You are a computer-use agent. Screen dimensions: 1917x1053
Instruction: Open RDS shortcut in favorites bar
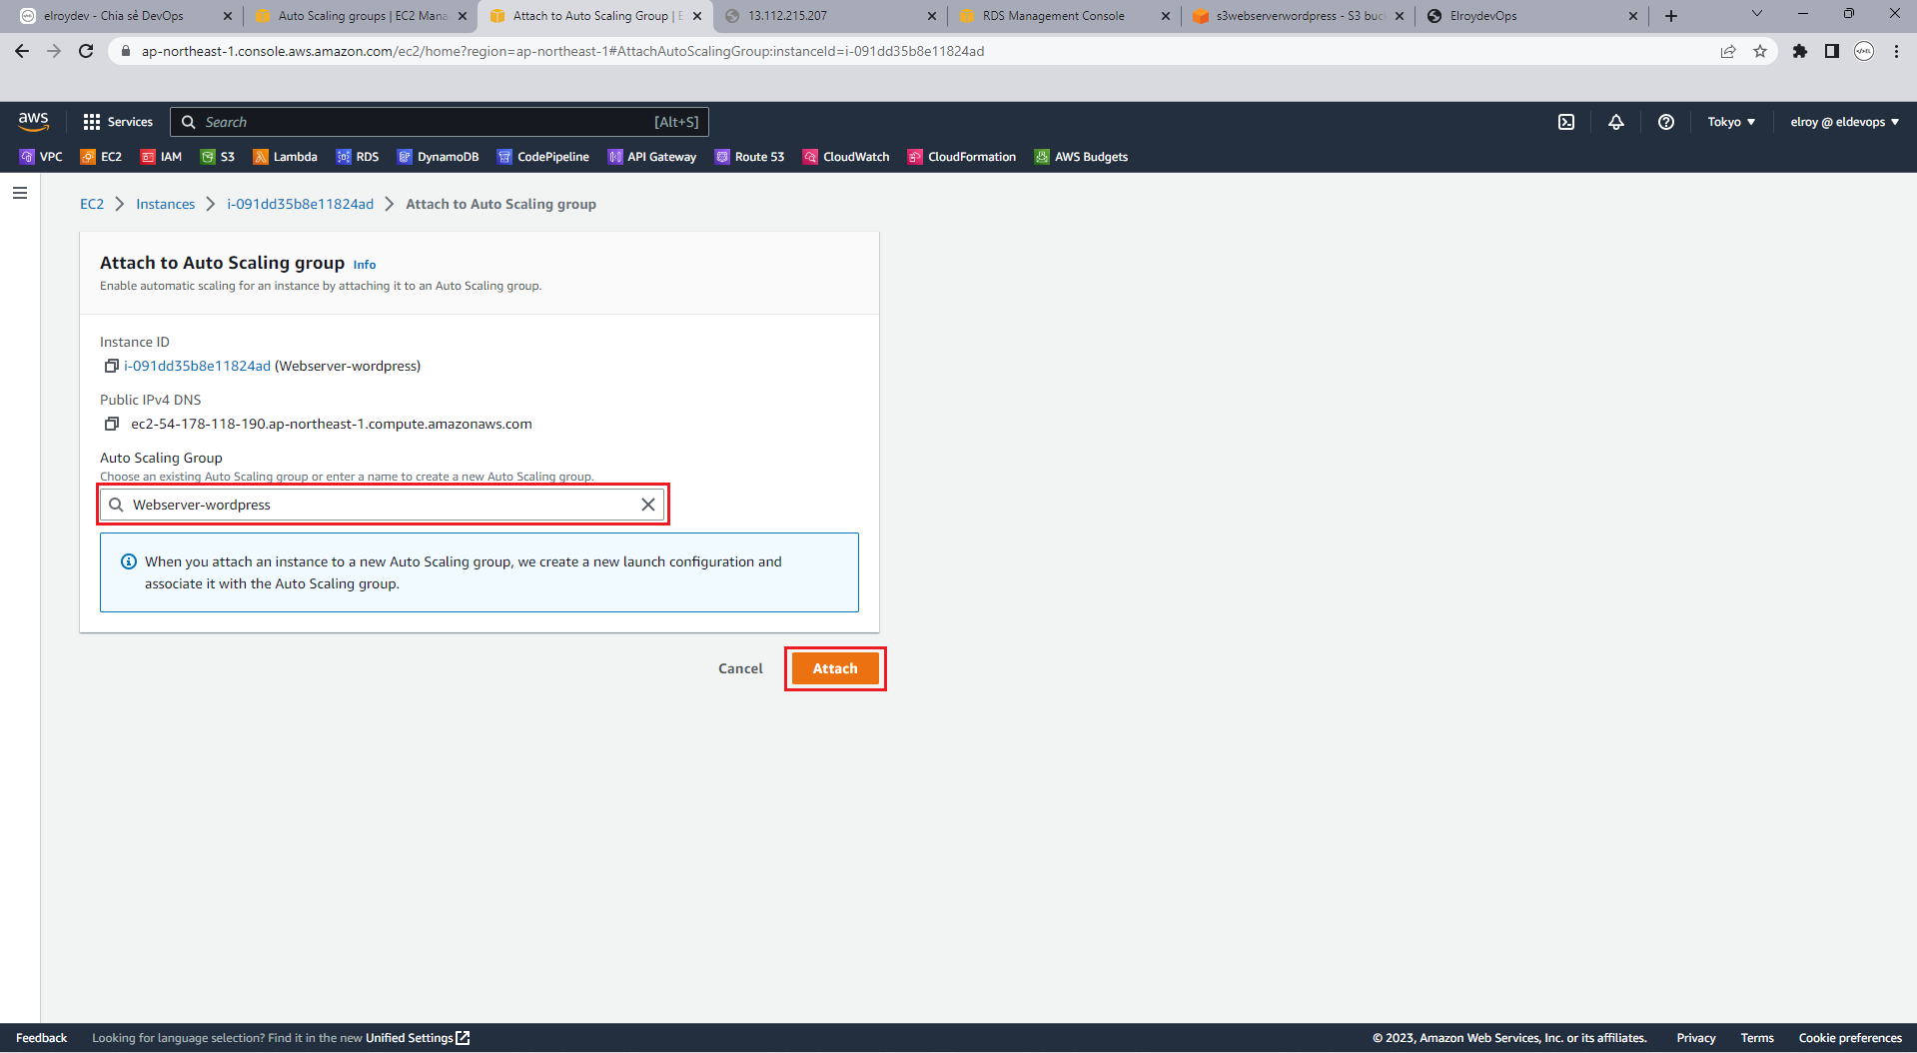[358, 157]
